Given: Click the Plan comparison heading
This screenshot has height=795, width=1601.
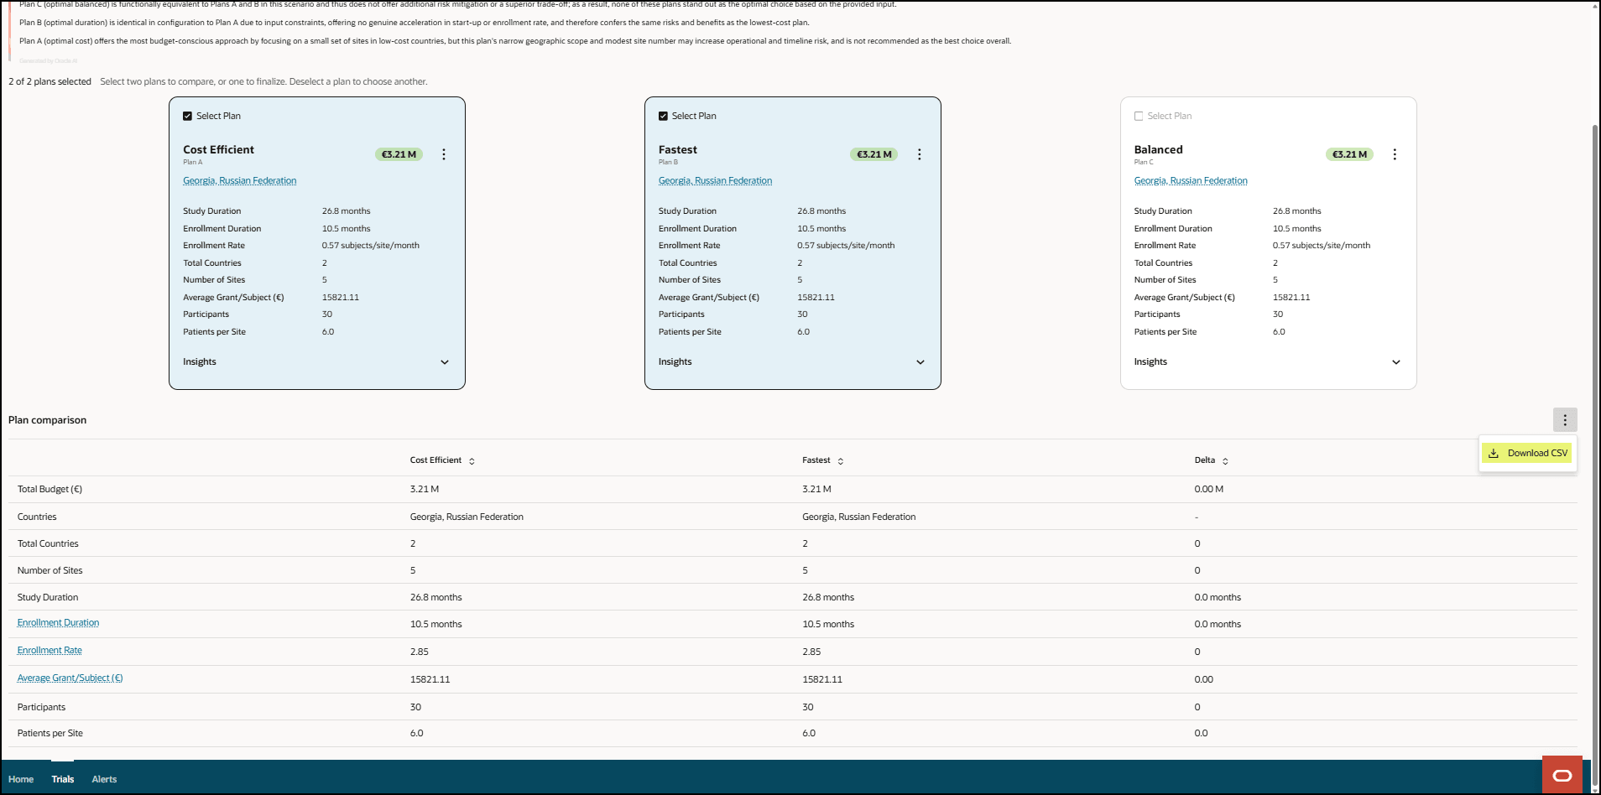Looking at the screenshot, I should pos(47,420).
